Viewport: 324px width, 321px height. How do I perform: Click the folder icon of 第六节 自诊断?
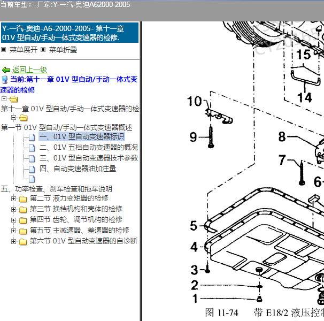coord(23,242)
